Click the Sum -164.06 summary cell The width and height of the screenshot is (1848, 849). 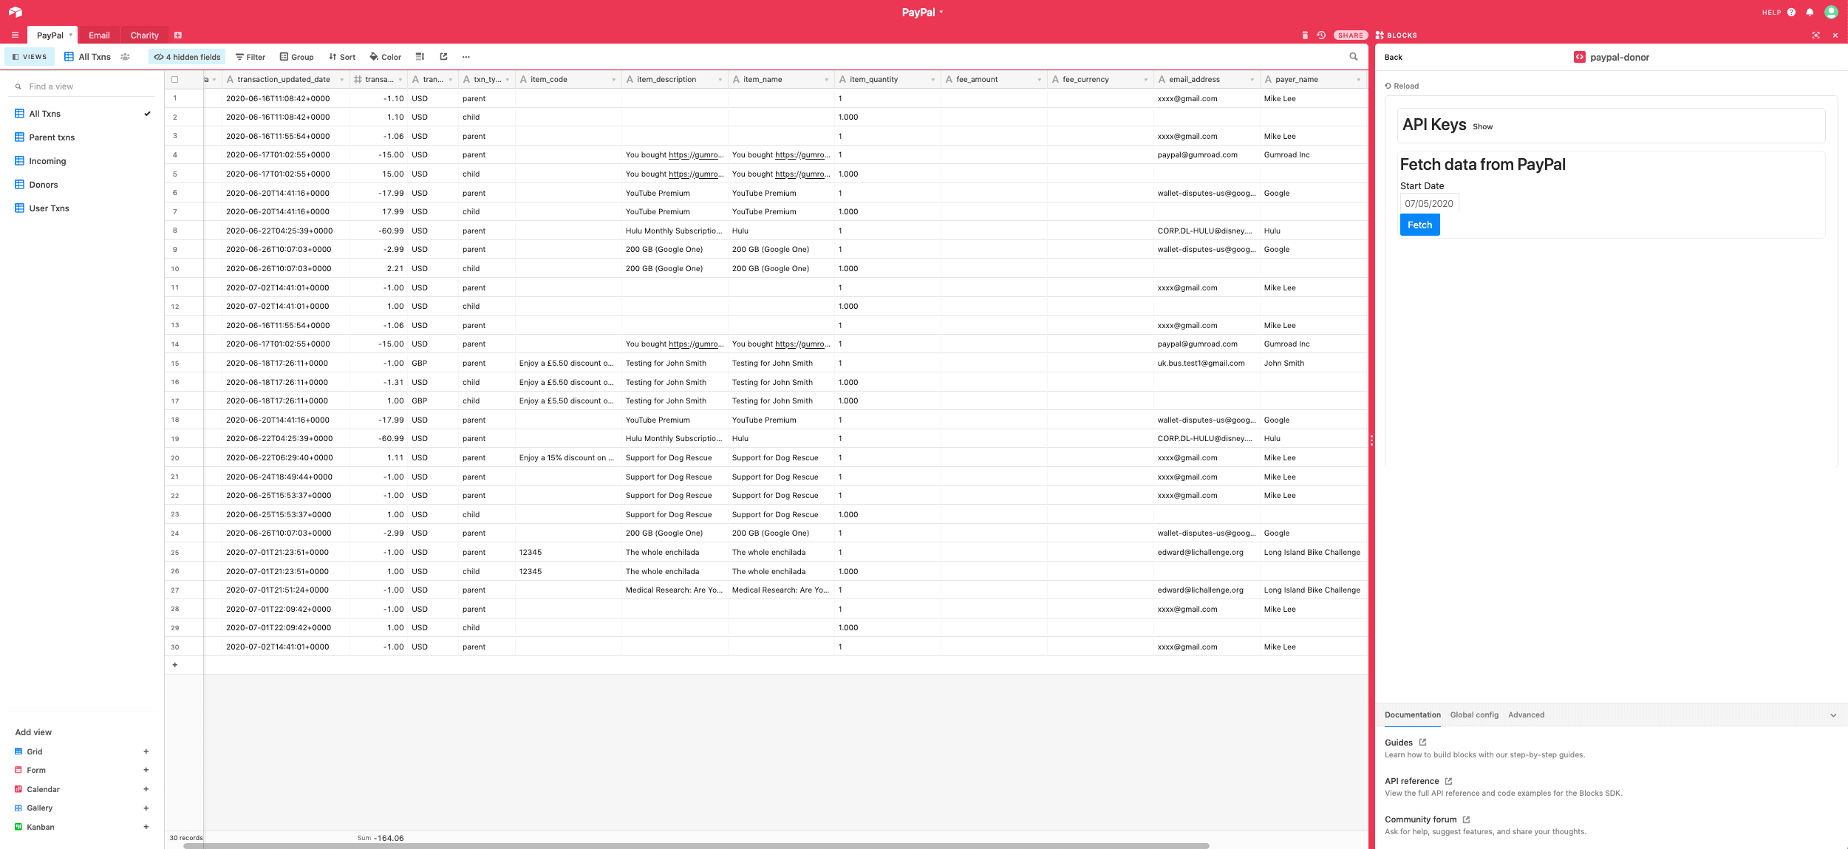point(380,838)
